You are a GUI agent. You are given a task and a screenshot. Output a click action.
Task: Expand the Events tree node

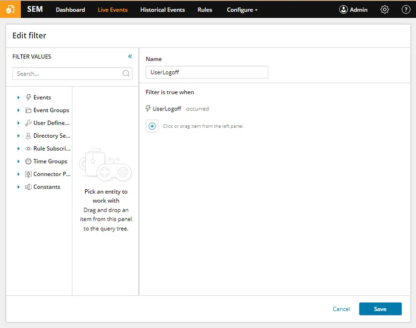[x=18, y=98]
